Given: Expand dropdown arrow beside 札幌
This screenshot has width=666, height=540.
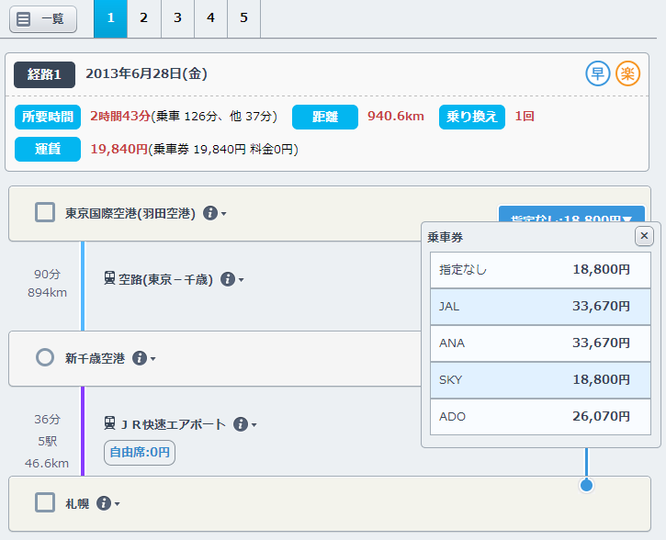Looking at the screenshot, I should pos(118,504).
